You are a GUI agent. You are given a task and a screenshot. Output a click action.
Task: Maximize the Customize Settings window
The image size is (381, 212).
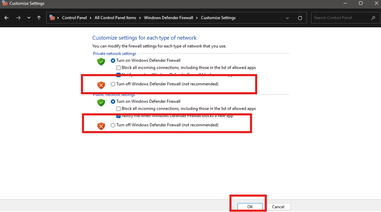pyautogui.click(x=361, y=3)
